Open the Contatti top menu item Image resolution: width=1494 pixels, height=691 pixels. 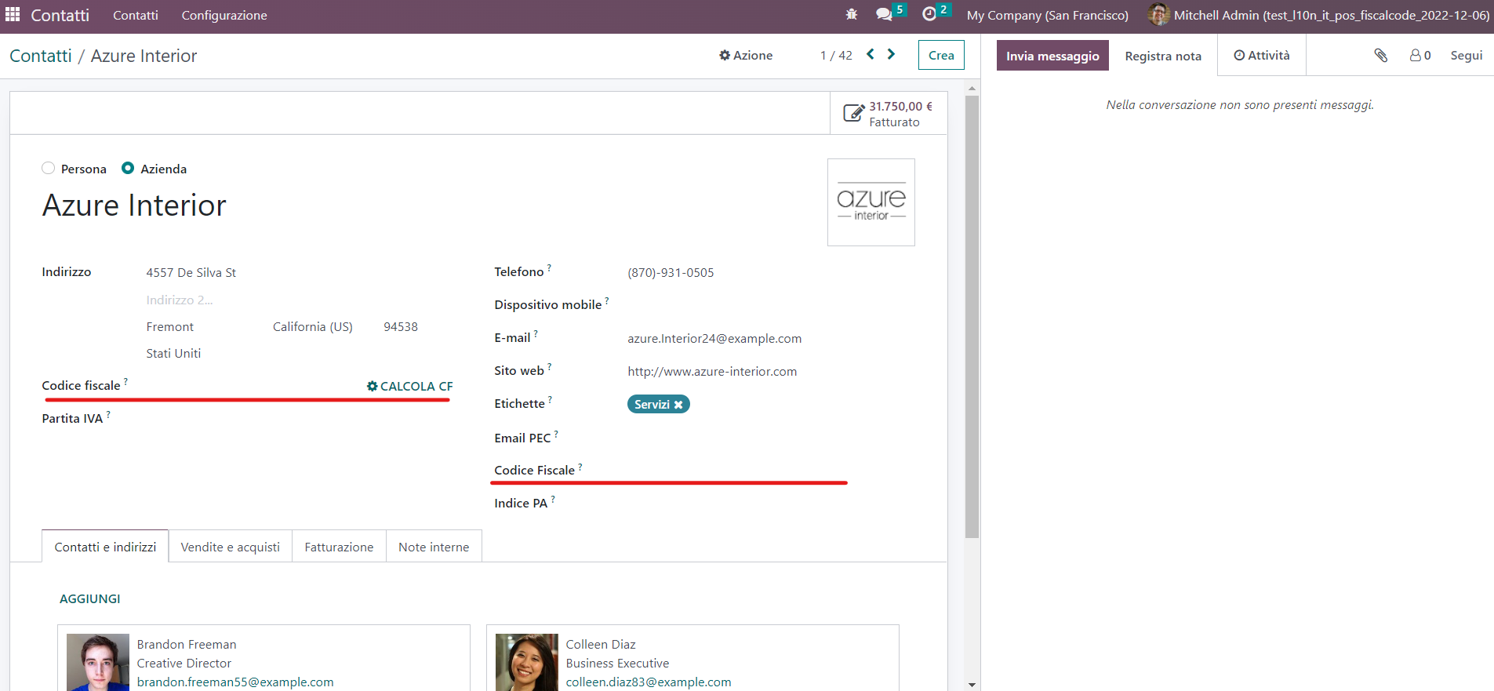(x=136, y=15)
